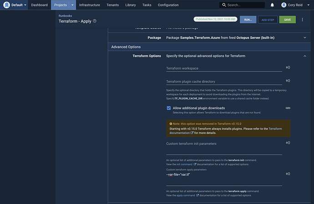Click the help icon beside Terraform - Apply
Image resolution: width=314 pixels, height=204 pixels.
[95, 21]
